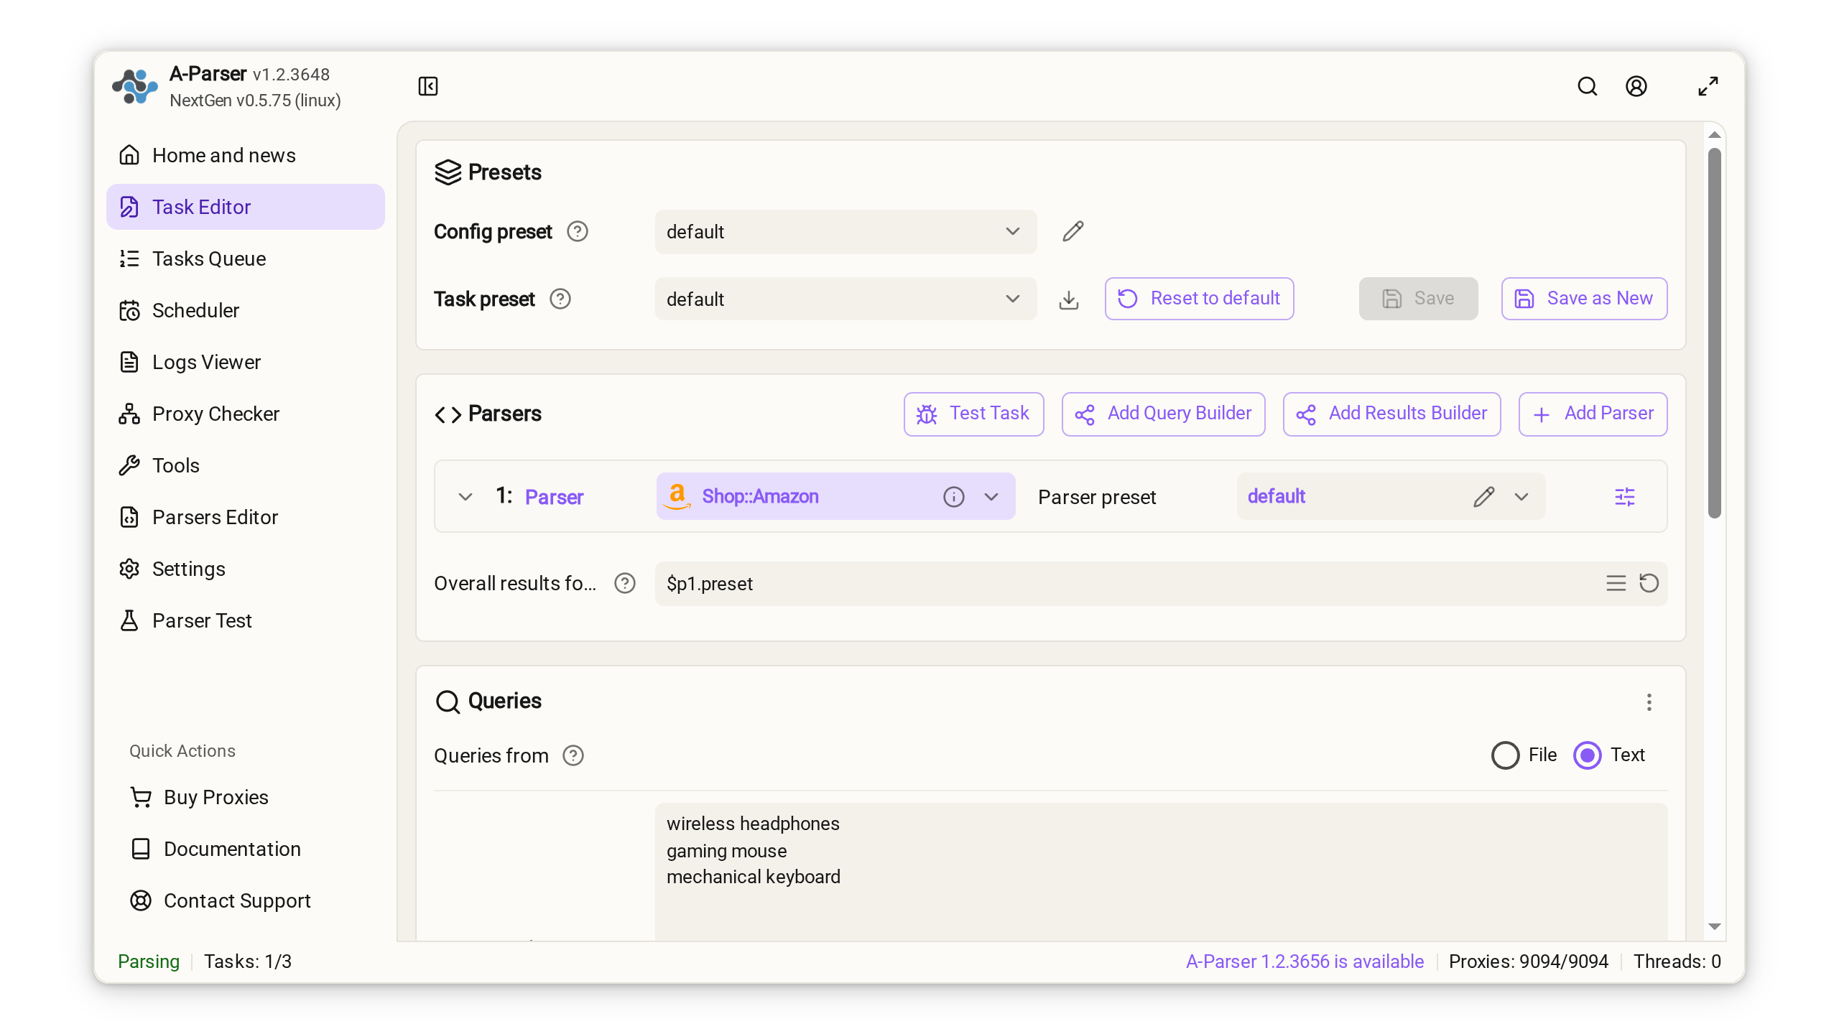The width and height of the screenshot is (1839, 1034).
Task: Reset overall results format icon
Action: point(1649,583)
